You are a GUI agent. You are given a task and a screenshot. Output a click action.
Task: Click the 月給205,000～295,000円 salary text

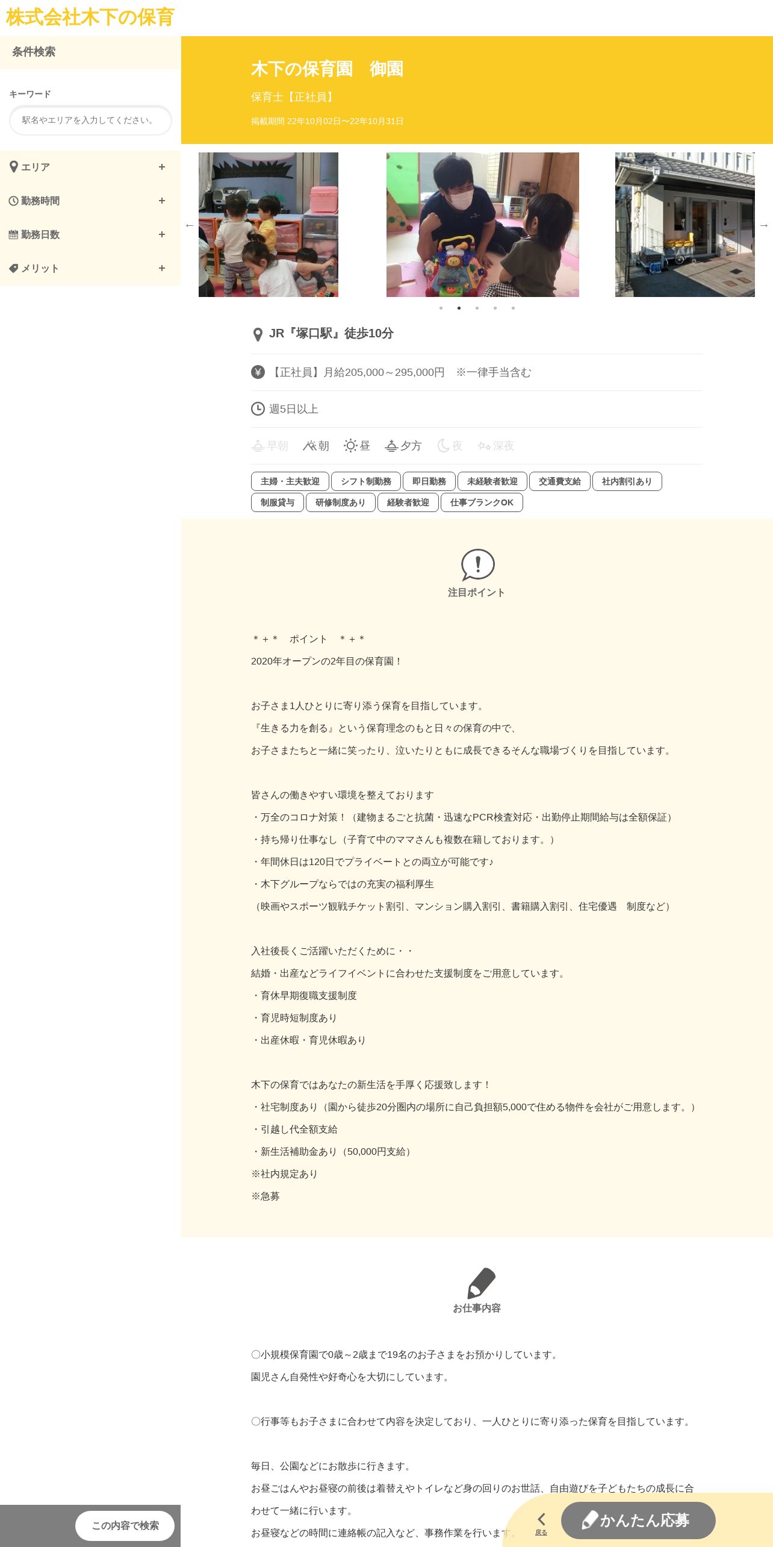(x=384, y=372)
